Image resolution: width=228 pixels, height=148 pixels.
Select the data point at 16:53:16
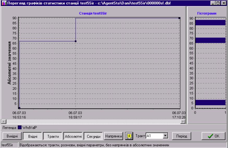19,108
